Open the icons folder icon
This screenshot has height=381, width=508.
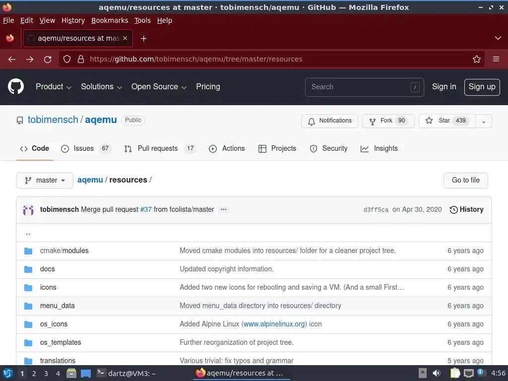click(28, 287)
